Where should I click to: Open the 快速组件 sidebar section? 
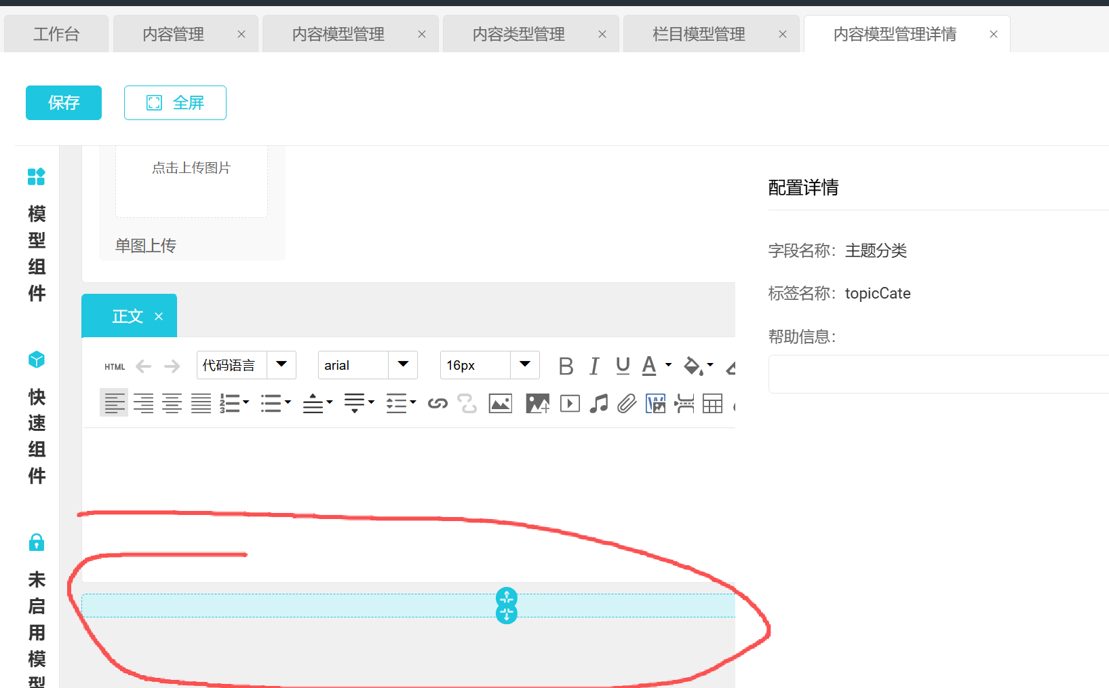tap(37, 418)
